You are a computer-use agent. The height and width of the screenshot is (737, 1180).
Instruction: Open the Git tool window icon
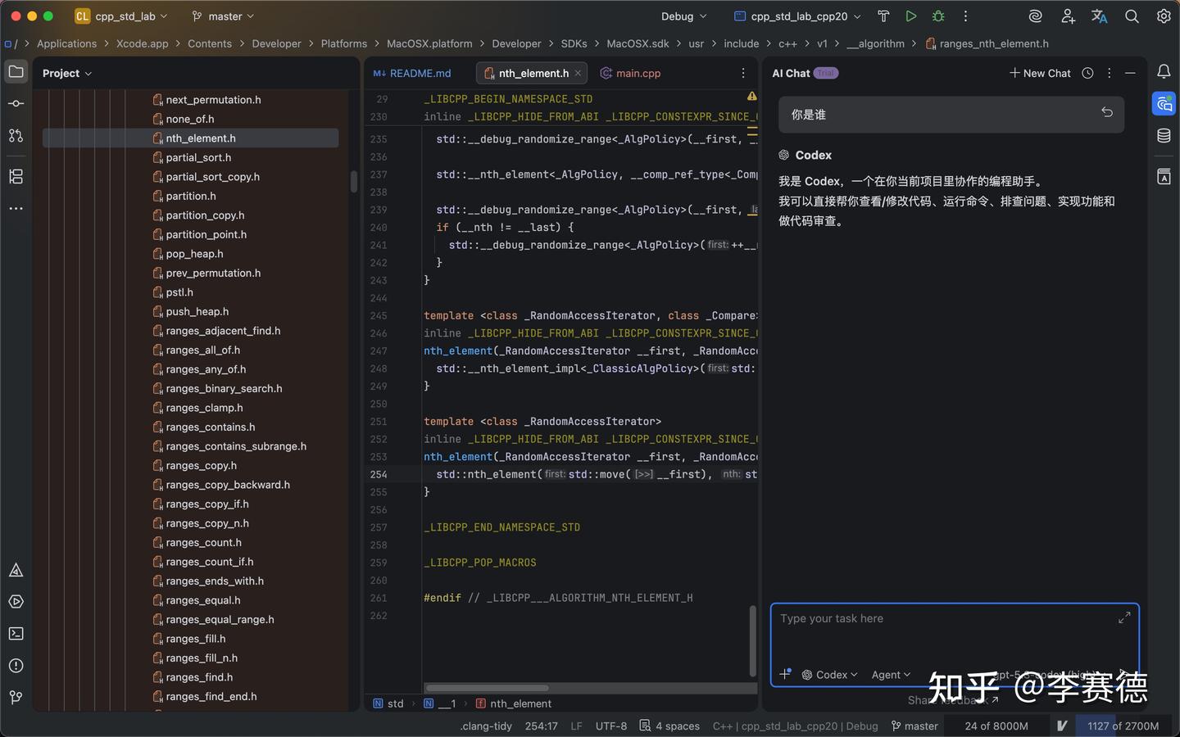16,698
